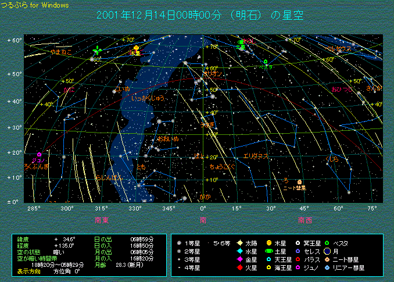Click the Pluto (冥王星) icon in the legend

(298, 243)
